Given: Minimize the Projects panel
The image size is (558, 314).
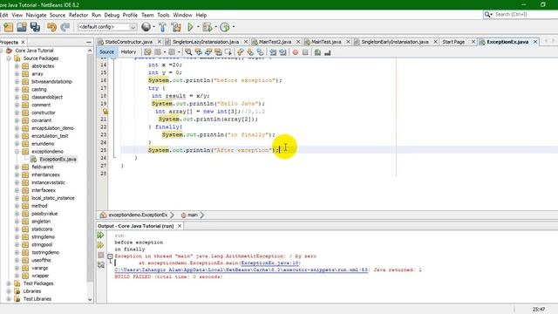Looking at the screenshot, I should pyautogui.click(x=89, y=43).
